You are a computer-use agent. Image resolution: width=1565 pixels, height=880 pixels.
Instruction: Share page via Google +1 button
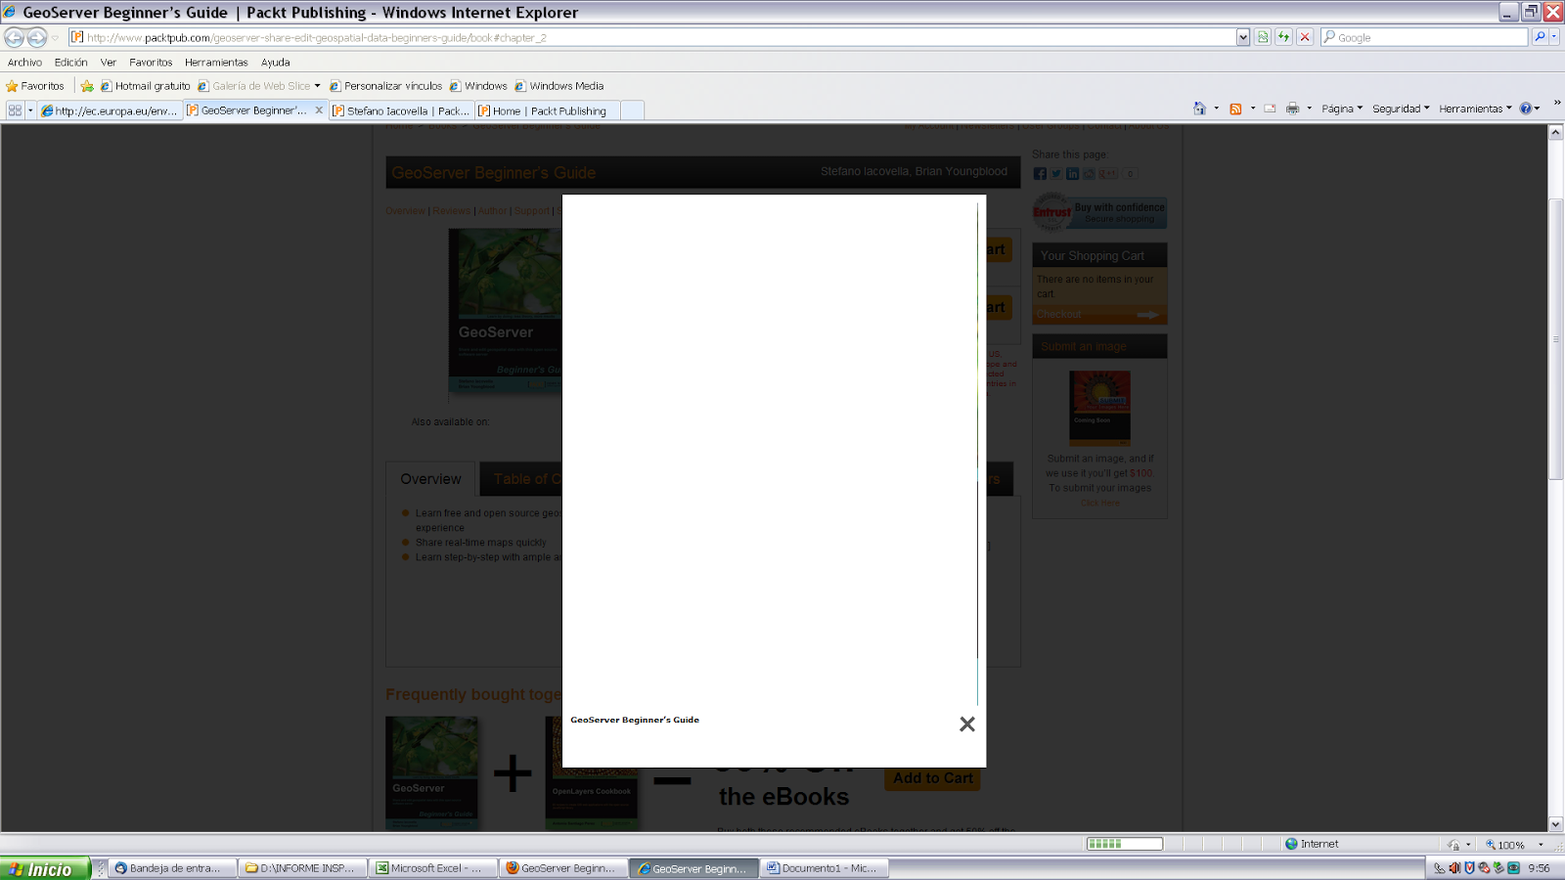pyautogui.click(x=1108, y=173)
